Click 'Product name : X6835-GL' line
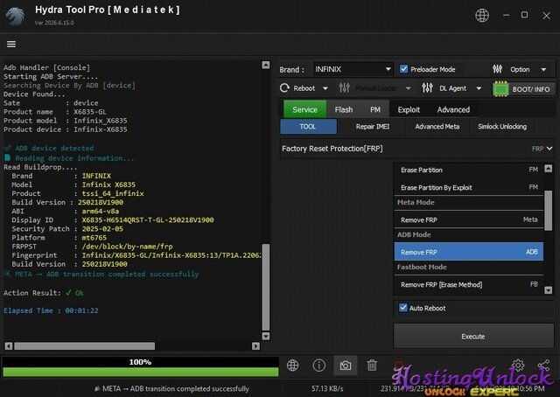The width and height of the screenshot is (560, 397). point(55,111)
